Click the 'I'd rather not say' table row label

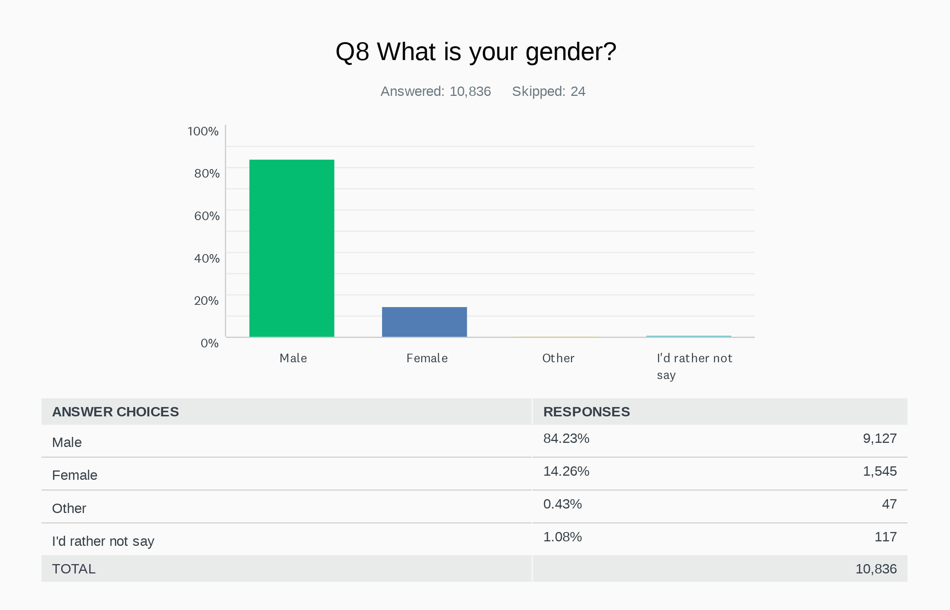click(x=103, y=541)
